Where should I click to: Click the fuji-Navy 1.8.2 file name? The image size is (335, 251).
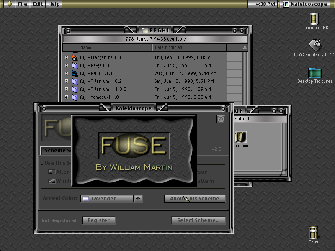97,65
